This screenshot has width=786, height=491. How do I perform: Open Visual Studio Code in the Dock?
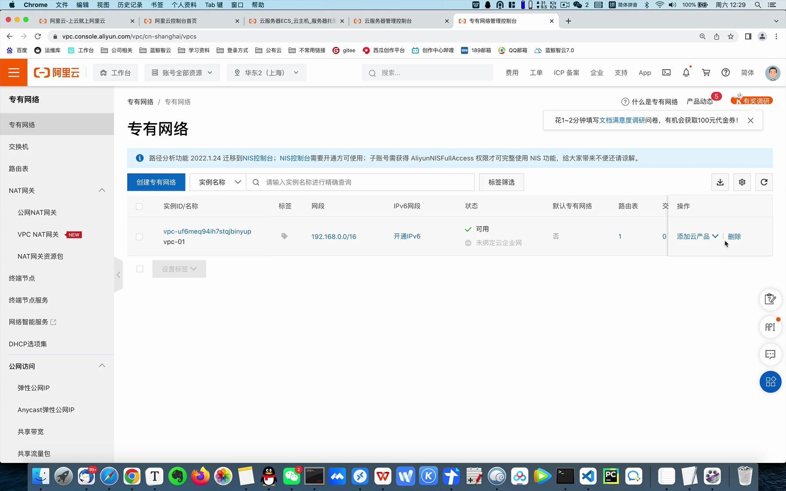[588, 476]
